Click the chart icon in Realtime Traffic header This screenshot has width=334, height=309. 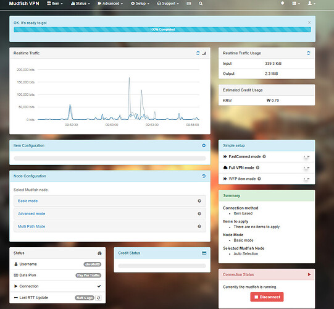click(x=204, y=53)
